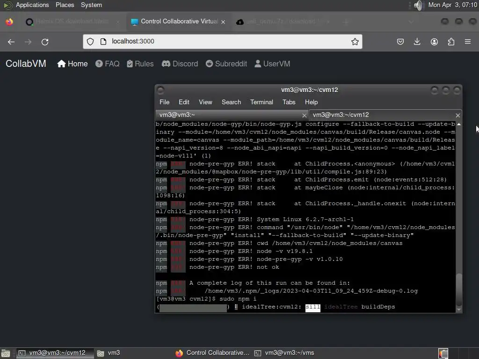Close the vm3@vm3:~ terminal tab
479x359 pixels.
point(304,115)
